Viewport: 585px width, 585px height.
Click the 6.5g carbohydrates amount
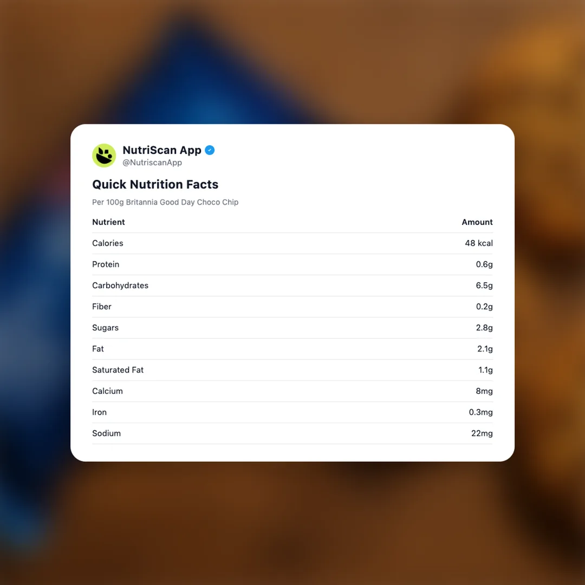484,285
